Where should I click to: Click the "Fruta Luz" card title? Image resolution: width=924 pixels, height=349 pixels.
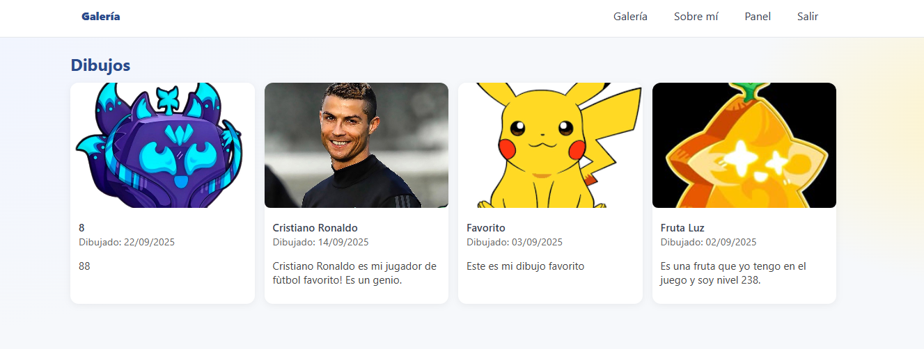pos(682,228)
